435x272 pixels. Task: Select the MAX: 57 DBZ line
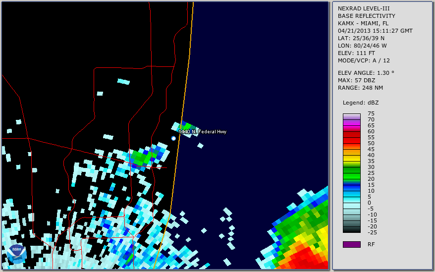click(356, 80)
